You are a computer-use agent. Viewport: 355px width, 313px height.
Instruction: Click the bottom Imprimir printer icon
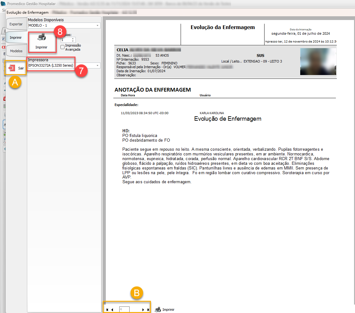(158, 310)
